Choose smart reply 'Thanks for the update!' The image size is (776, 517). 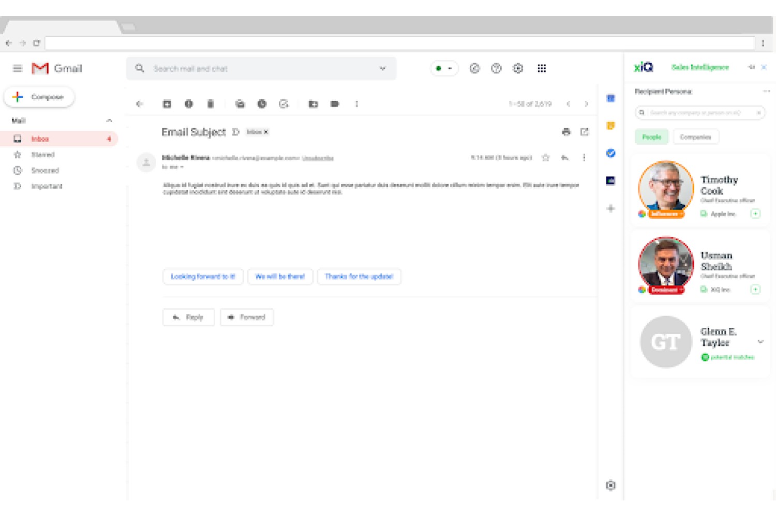[359, 277]
